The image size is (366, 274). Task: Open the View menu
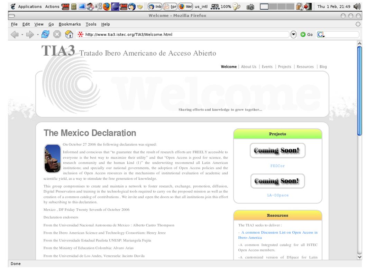pos(39,24)
